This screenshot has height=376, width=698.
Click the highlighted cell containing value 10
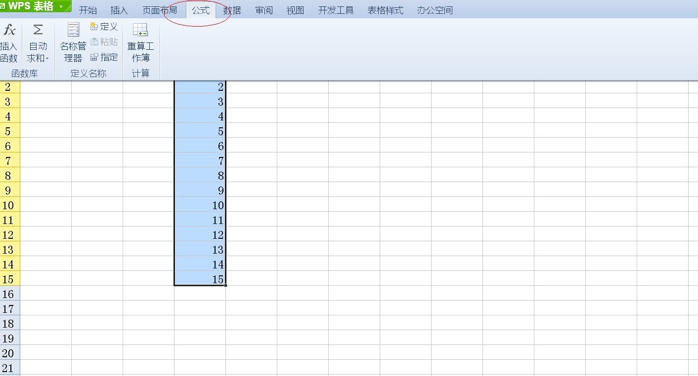pyautogui.click(x=200, y=205)
